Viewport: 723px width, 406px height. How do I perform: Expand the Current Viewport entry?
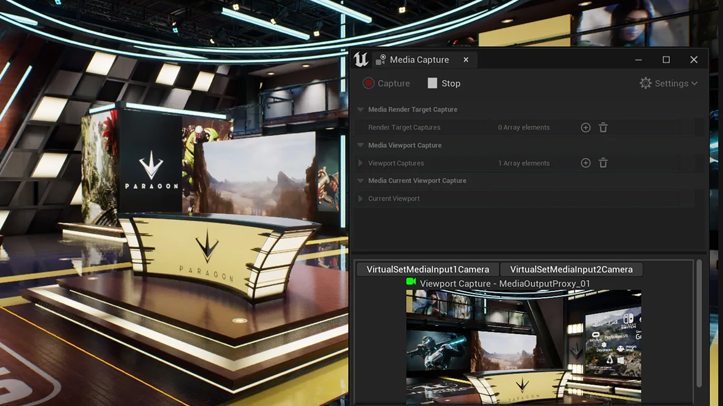pyautogui.click(x=361, y=198)
